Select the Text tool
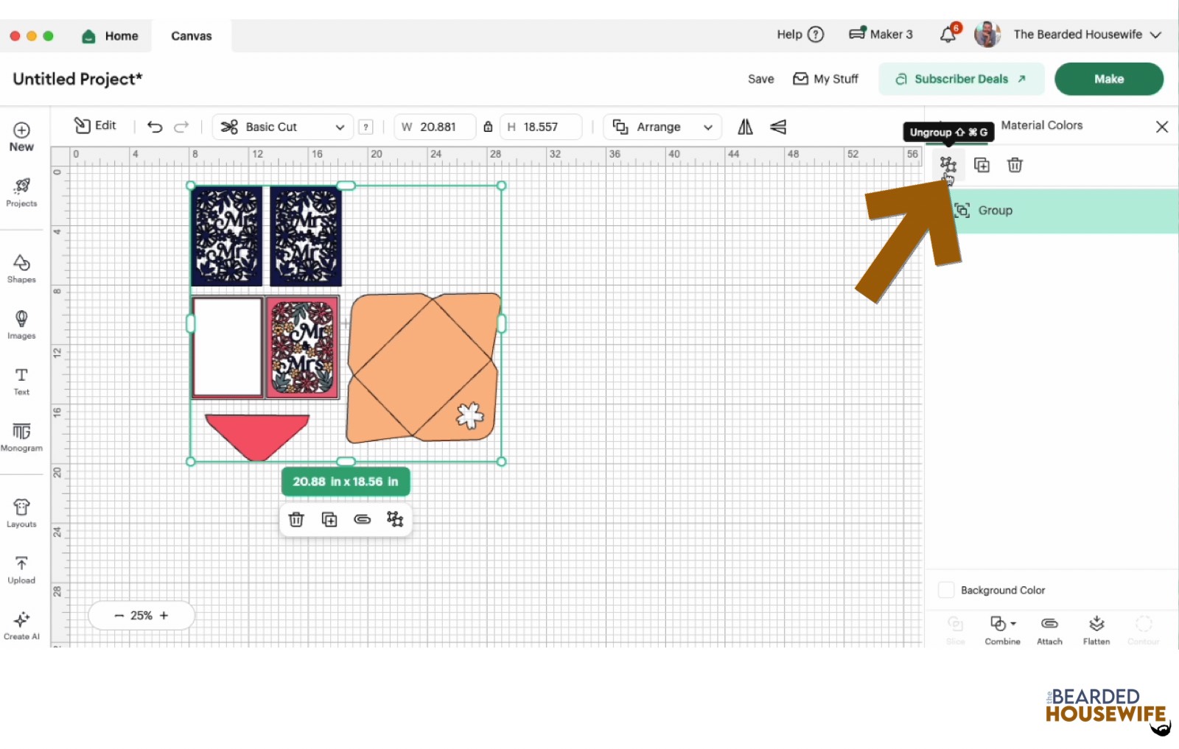The height and width of the screenshot is (749, 1179). coord(21,380)
